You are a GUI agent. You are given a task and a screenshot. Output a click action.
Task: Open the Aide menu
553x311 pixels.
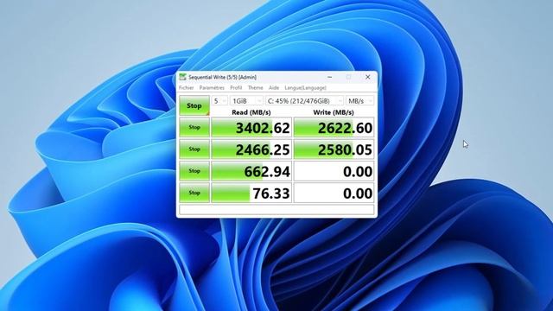click(x=274, y=87)
